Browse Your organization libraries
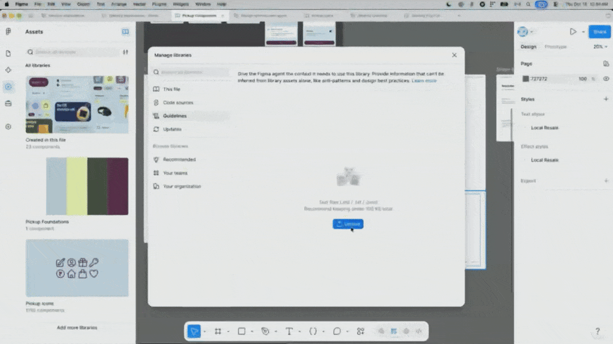Image resolution: width=613 pixels, height=344 pixels. pos(191,186)
